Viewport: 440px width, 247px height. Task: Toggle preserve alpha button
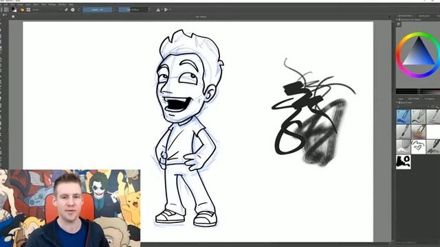point(73,10)
